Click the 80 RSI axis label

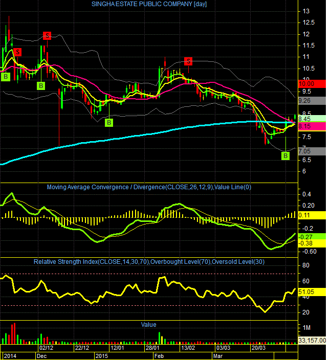306,265
